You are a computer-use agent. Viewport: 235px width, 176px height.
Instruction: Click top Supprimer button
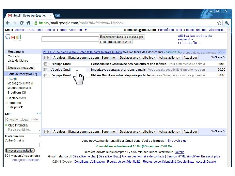click(x=108, y=58)
